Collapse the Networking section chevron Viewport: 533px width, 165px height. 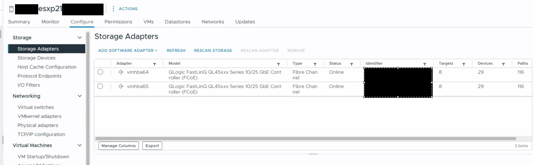[79, 96]
